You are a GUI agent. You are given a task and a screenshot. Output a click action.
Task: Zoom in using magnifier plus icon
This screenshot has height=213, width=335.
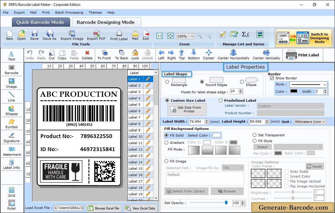click(x=200, y=36)
